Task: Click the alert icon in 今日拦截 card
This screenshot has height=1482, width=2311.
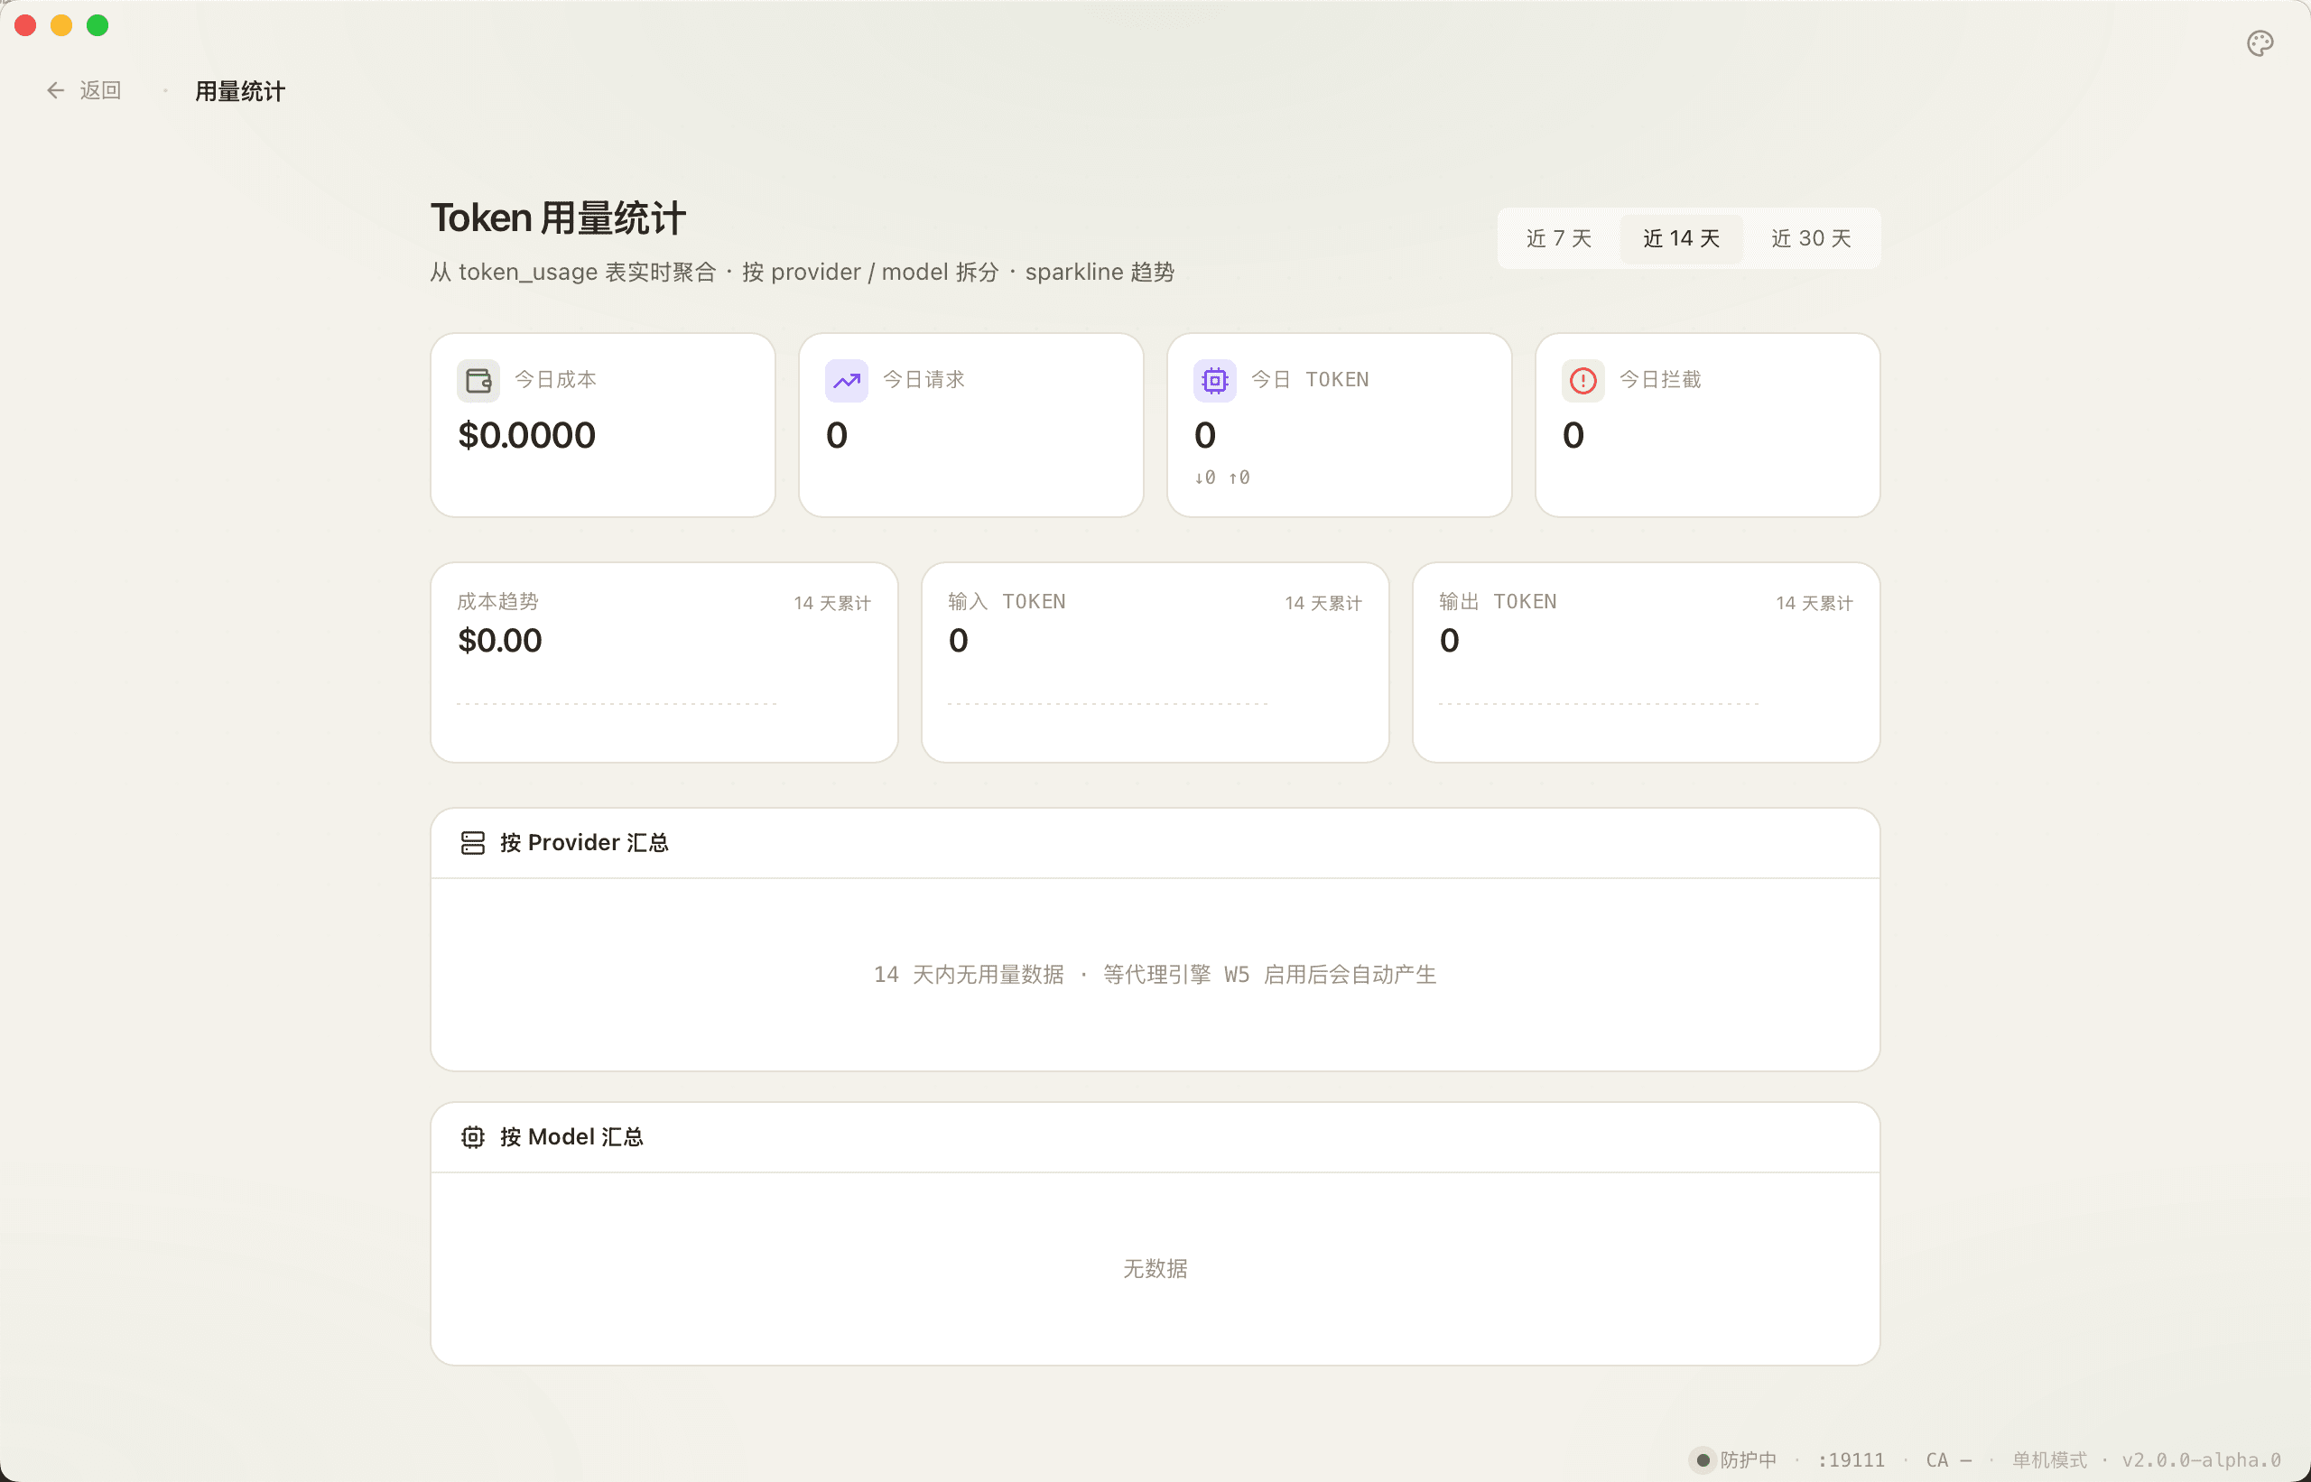Action: (x=1582, y=380)
